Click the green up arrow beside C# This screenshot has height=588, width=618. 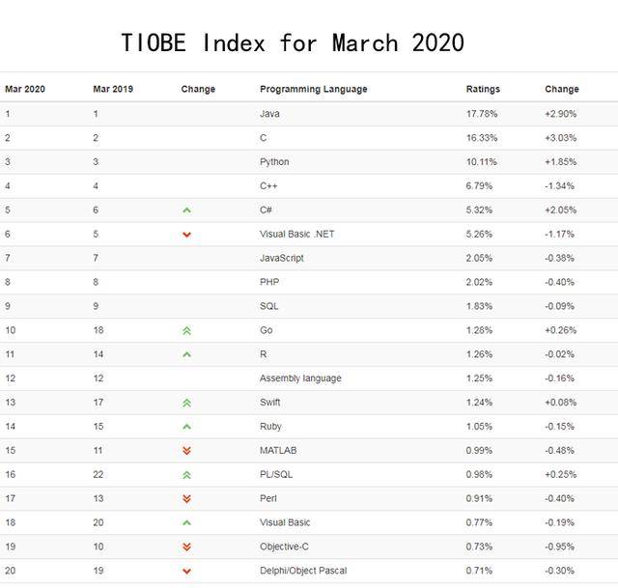tap(186, 210)
